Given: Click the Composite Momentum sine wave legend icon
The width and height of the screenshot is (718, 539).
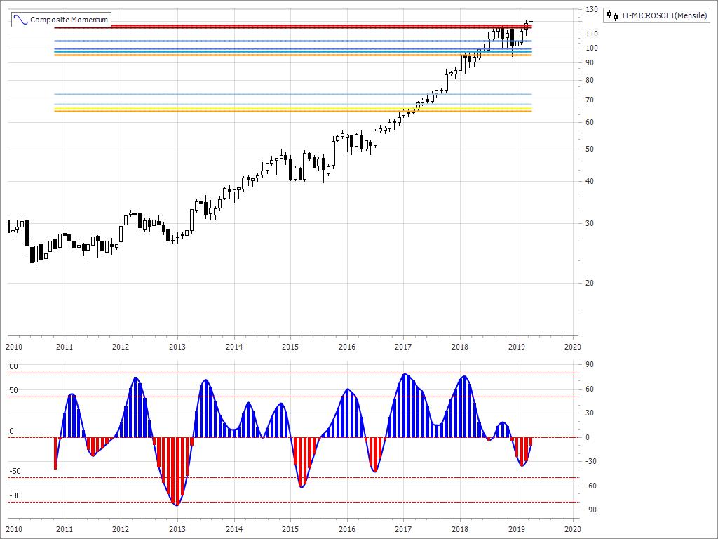Looking at the screenshot, I should [20, 20].
